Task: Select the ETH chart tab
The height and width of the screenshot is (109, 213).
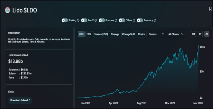Action: pos(89,34)
